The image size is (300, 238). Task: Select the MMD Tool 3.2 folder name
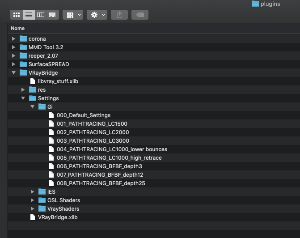click(x=46, y=47)
